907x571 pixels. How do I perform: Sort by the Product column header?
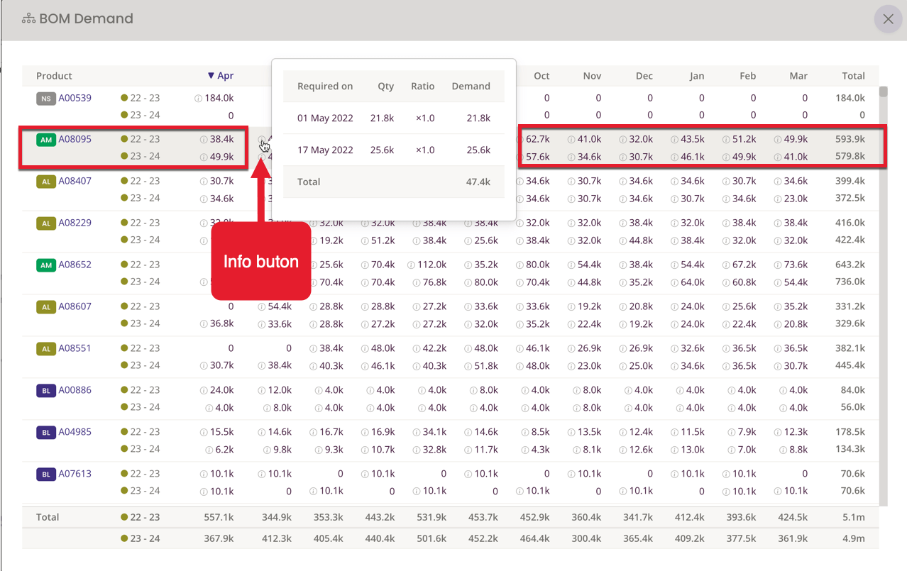coord(55,76)
